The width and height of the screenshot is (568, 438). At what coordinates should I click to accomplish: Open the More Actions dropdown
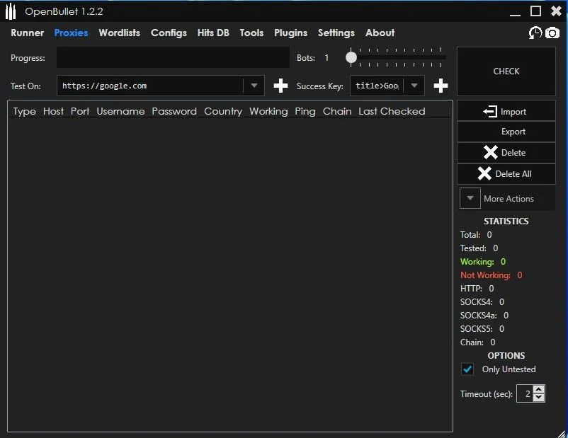470,198
